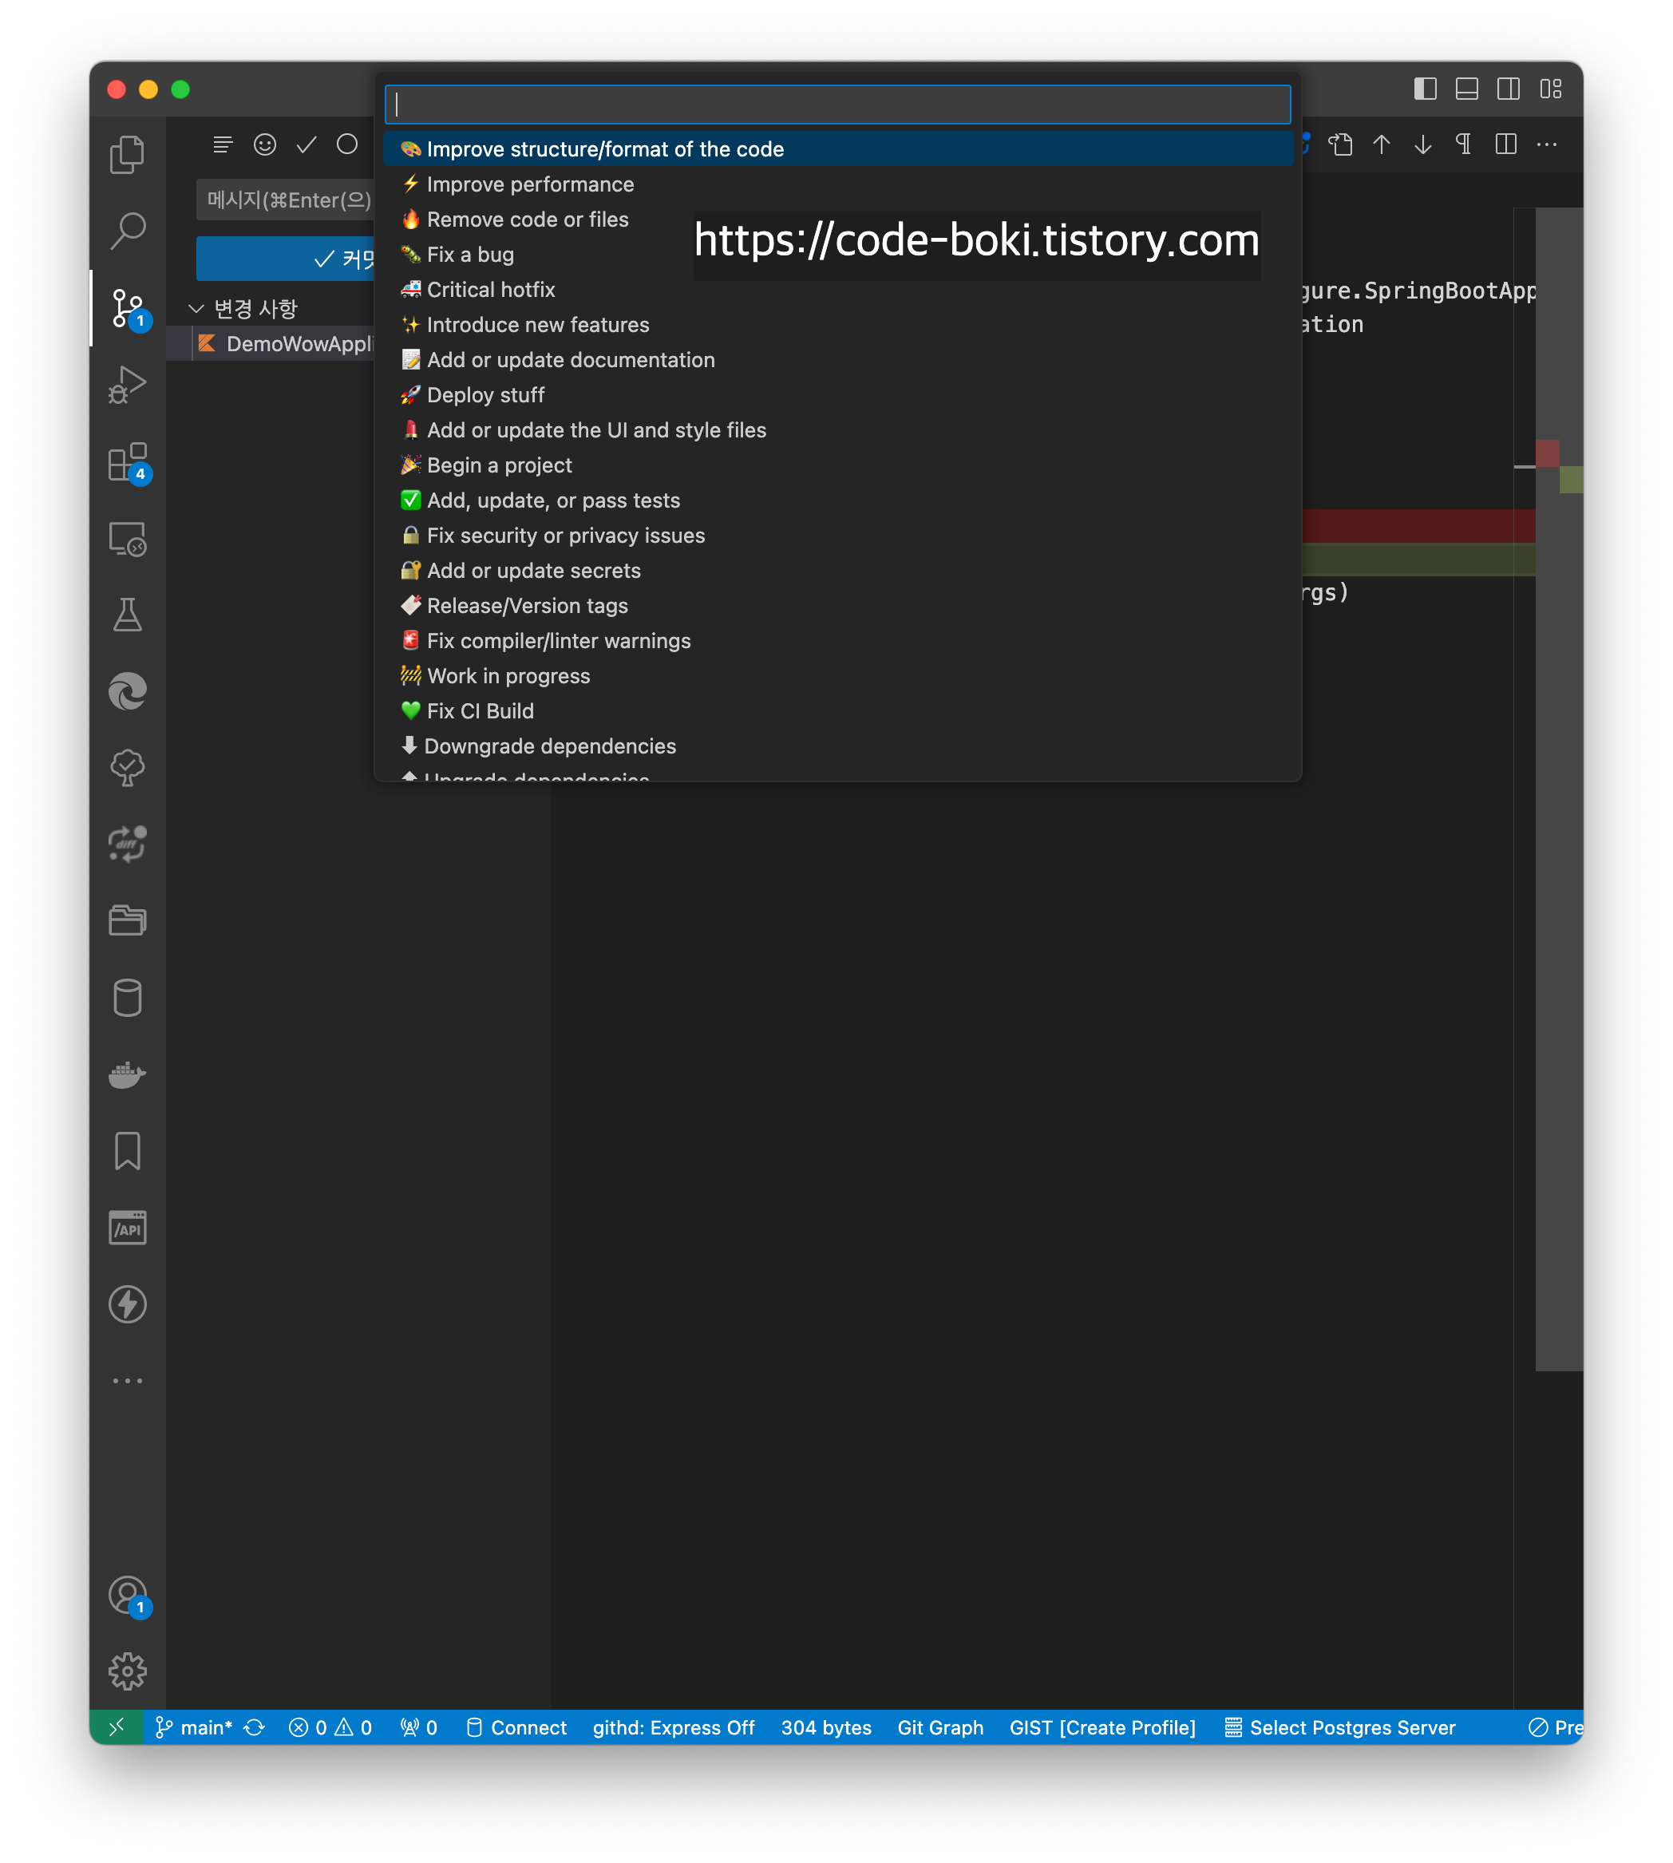Open the Source Control view
The width and height of the screenshot is (1673, 1863).
click(127, 307)
